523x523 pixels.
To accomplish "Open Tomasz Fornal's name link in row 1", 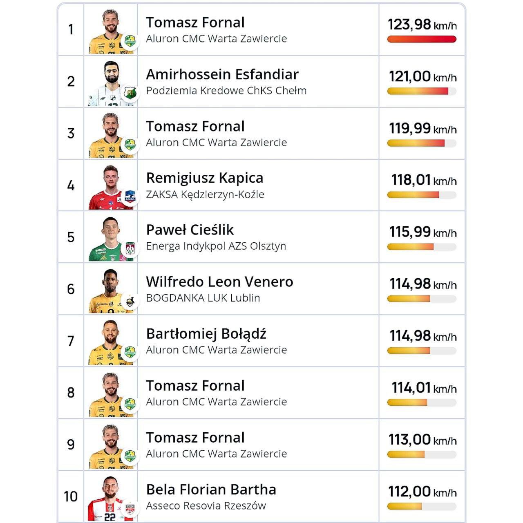I will pos(195,22).
